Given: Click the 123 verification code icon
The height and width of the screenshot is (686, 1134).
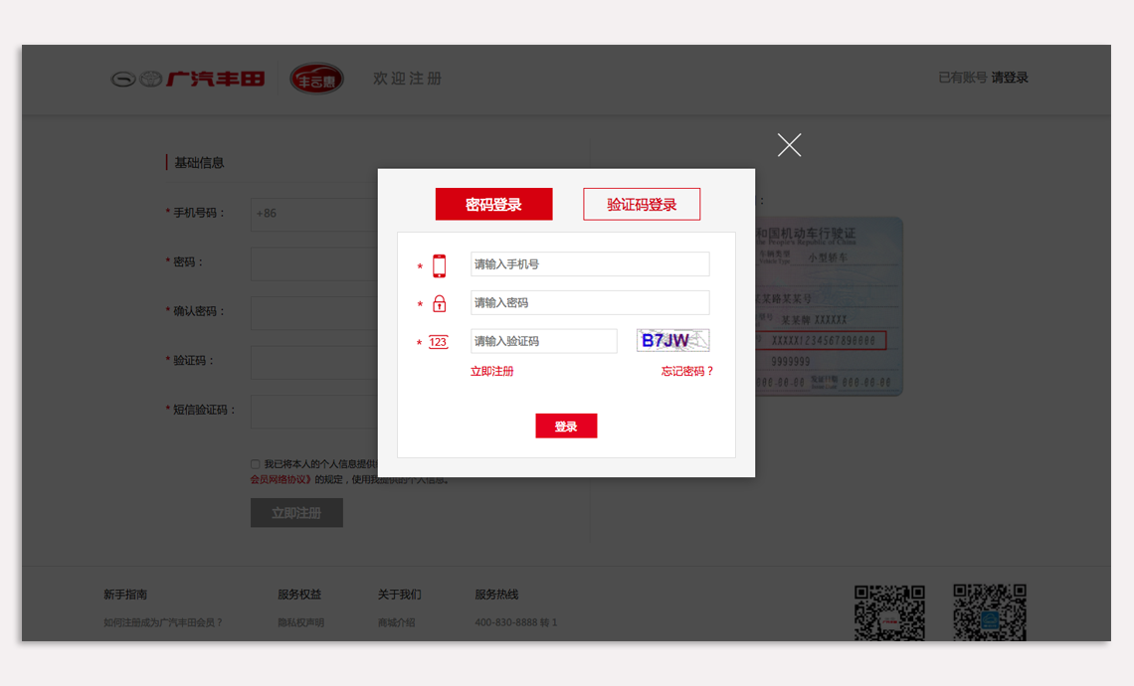Looking at the screenshot, I should coord(438,342).
